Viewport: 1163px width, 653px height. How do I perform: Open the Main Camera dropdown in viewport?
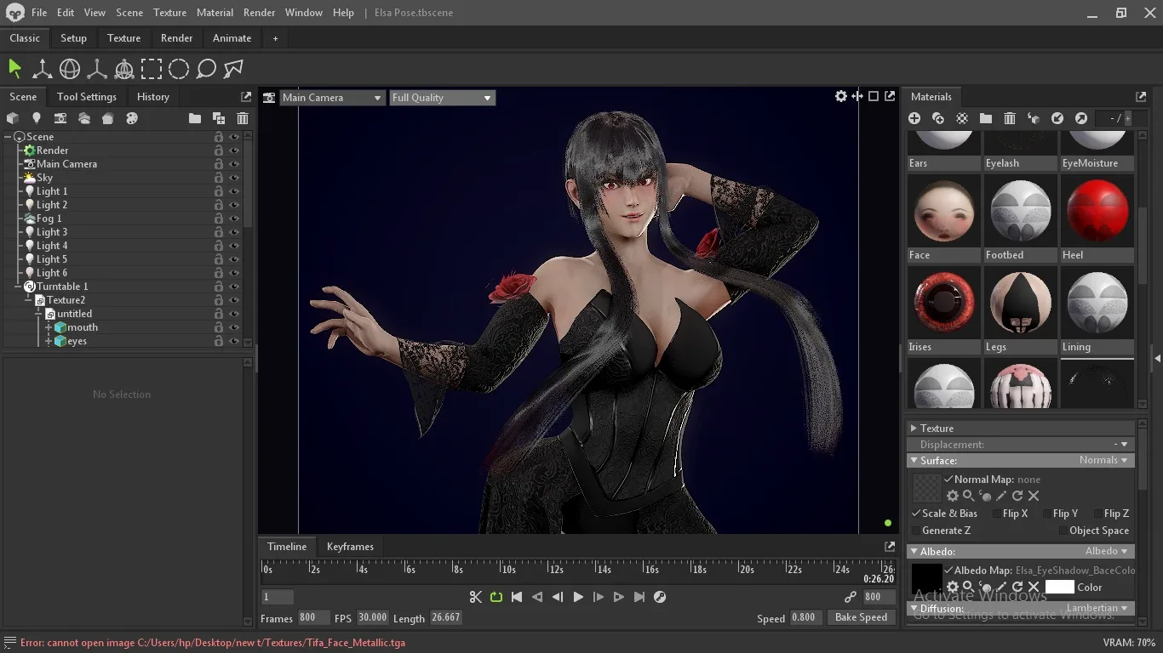pyautogui.click(x=332, y=98)
